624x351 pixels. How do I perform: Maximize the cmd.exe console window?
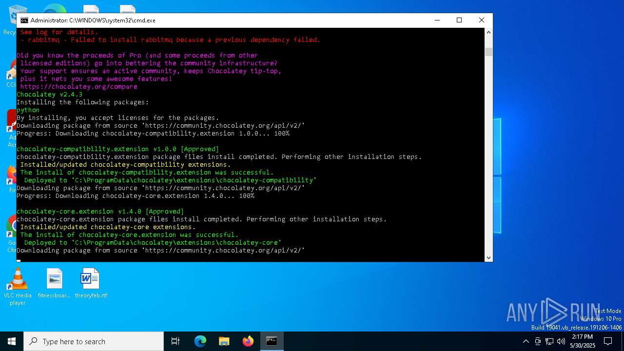click(x=459, y=20)
